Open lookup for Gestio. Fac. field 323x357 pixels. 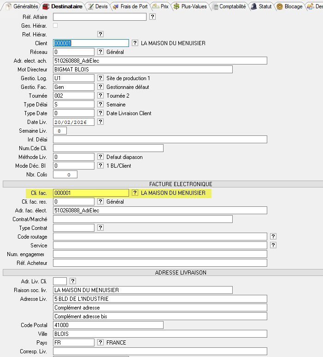tap(100, 87)
